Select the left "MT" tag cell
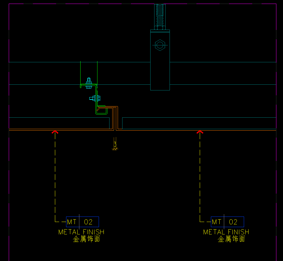The image size is (283, 261). 72,222
